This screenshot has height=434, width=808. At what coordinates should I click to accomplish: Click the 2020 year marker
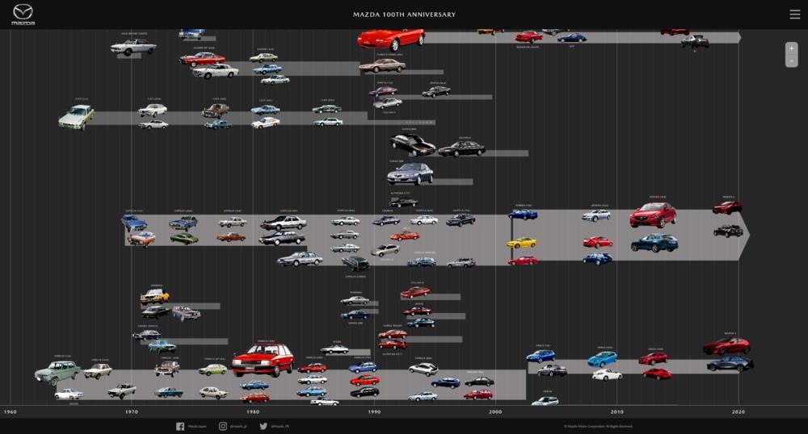click(x=738, y=412)
